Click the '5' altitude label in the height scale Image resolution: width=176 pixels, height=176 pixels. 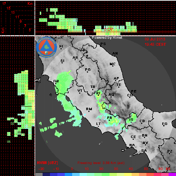(30, 30)
